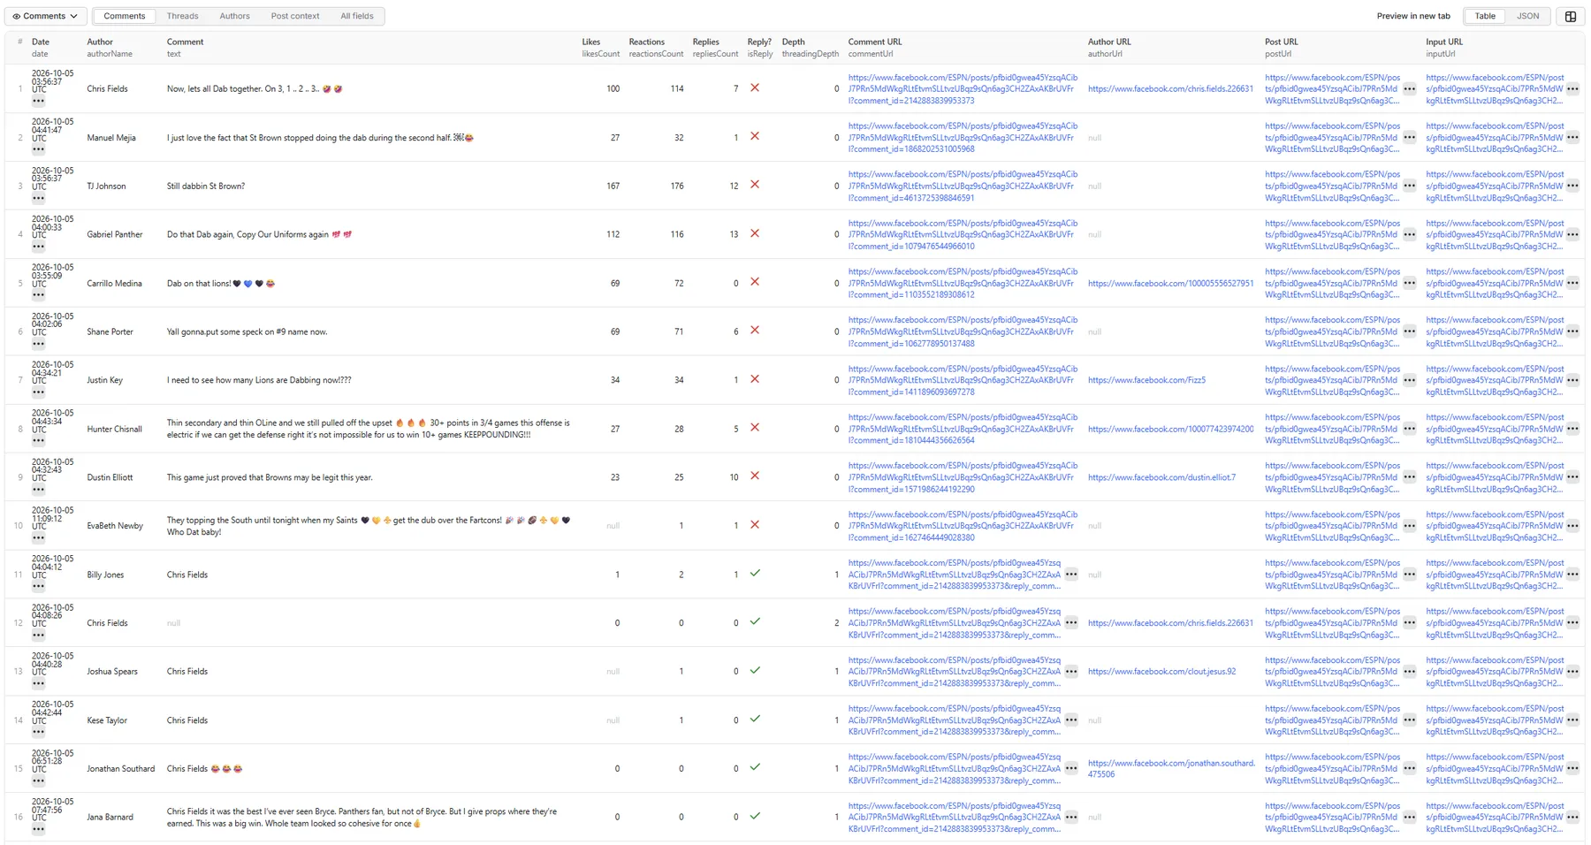Image resolution: width=1591 pixels, height=845 pixels.
Task: Toggle the column layout icon
Action: tap(1570, 16)
